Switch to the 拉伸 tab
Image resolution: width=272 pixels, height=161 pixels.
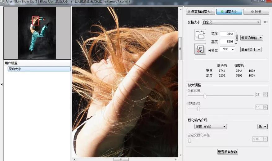pyautogui.click(x=256, y=11)
